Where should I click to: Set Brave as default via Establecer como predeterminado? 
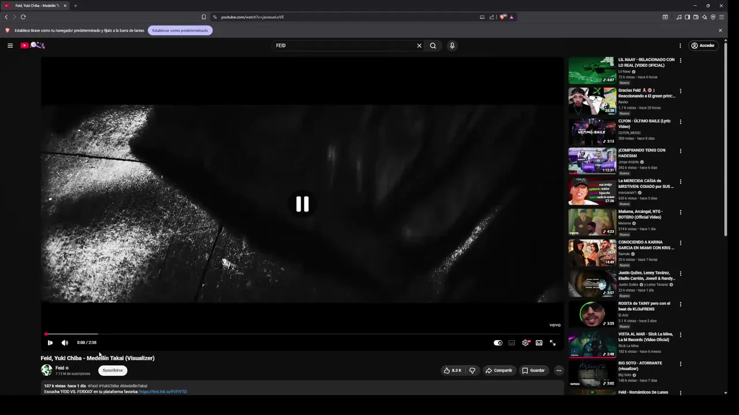click(x=180, y=31)
